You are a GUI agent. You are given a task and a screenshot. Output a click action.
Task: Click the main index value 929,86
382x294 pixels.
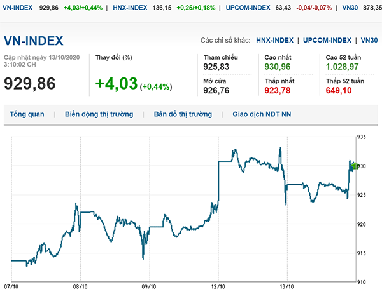[x=30, y=83]
